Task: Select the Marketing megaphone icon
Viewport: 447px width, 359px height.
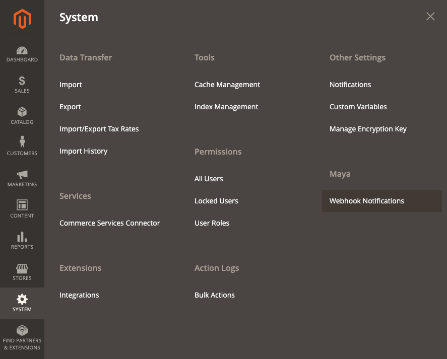Action: click(22, 175)
